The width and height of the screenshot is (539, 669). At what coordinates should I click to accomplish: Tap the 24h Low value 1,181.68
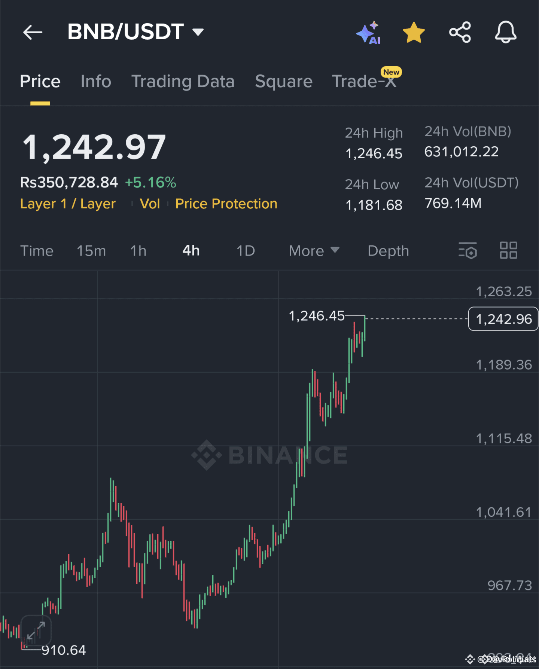tap(374, 205)
